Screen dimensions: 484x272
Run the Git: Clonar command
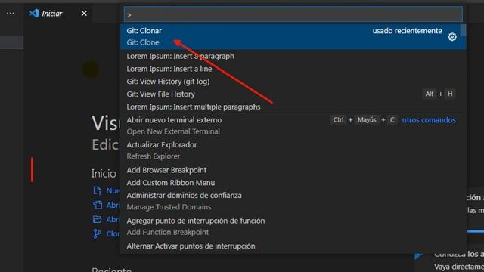[293, 36]
